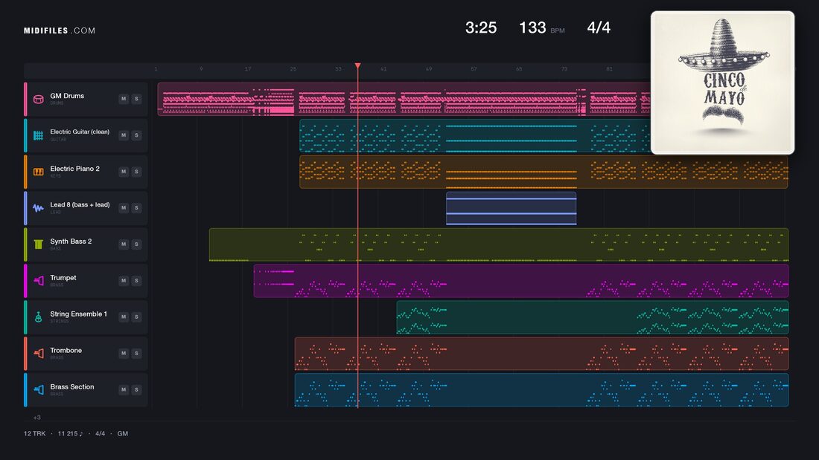Click bar 17 on the timeline ruler
The width and height of the screenshot is (819, 460).
(x=248, y=69)
